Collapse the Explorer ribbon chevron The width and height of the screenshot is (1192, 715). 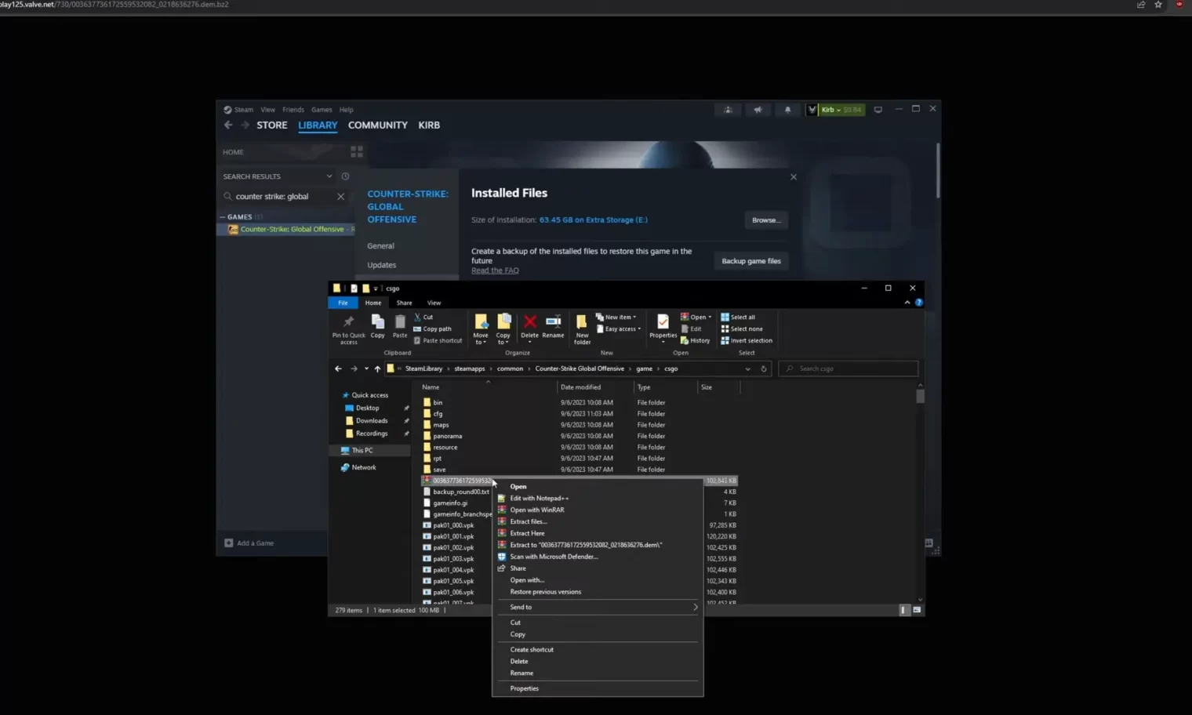pyautogui.click(x=907, y=303)
